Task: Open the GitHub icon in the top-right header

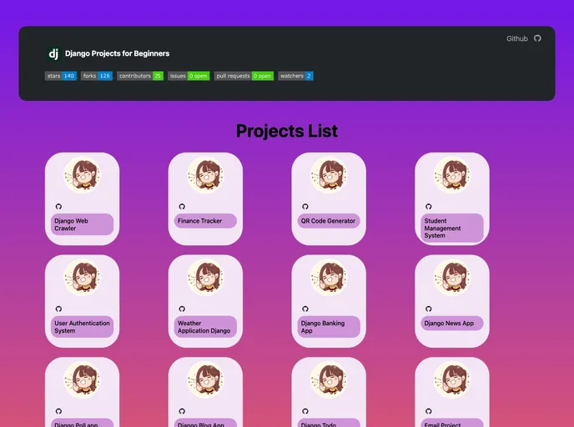Action: tap(537, 38)
